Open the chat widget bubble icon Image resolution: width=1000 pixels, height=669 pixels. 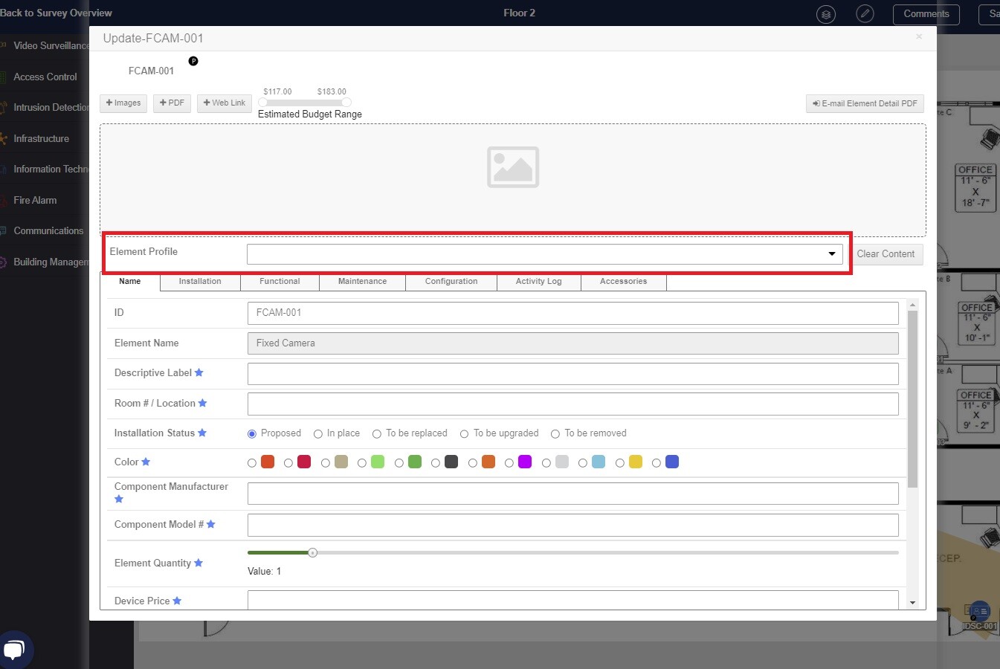click(15, 649)
